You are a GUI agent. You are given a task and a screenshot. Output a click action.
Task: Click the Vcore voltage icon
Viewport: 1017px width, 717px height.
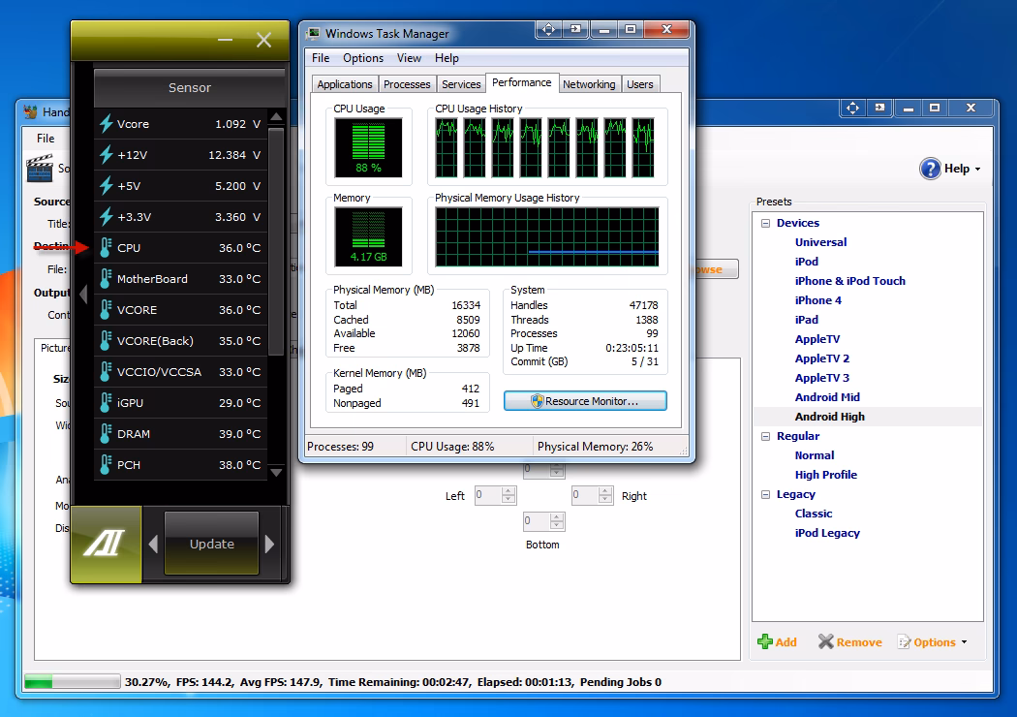(105, 124)
